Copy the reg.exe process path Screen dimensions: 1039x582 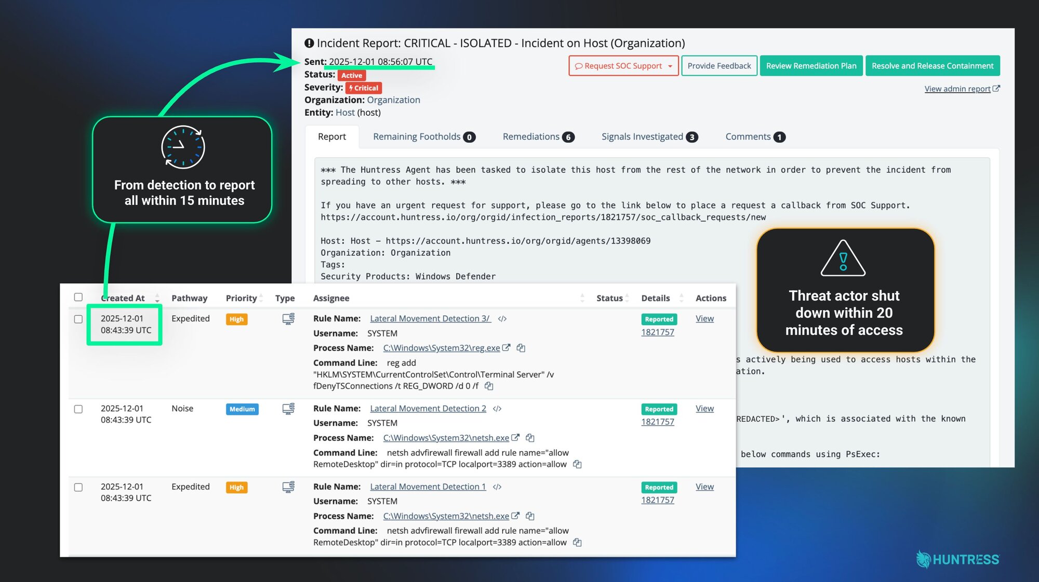[521, 348]
